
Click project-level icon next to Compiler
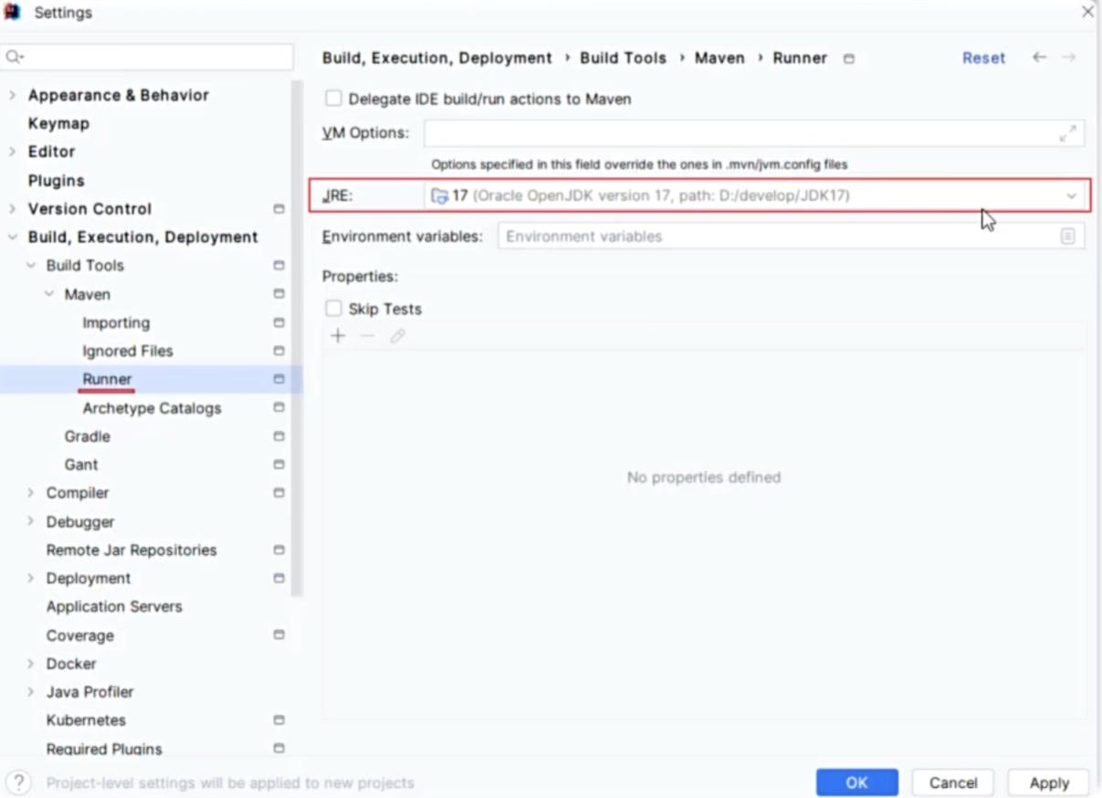(278, 493)
